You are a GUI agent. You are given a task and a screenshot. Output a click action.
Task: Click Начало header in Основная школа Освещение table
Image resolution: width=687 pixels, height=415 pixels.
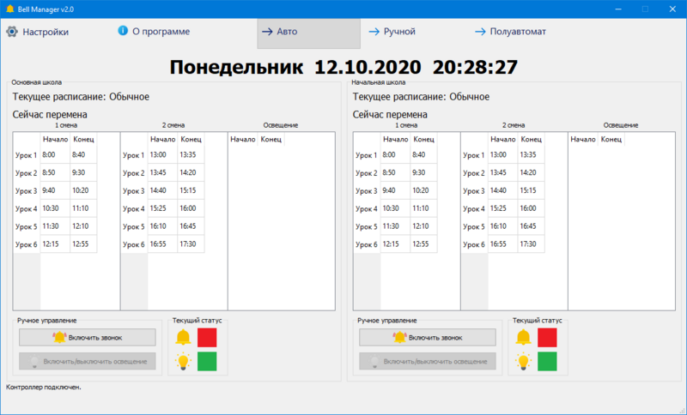[x=243, y=139]
